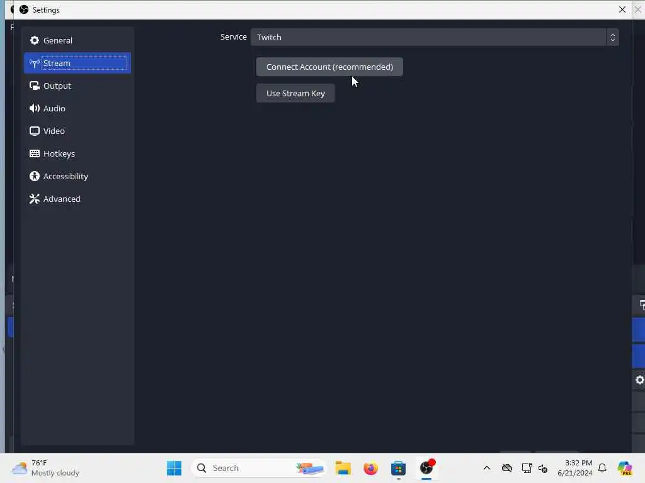Click Connect Account (recommended) button

pos(329,67)
